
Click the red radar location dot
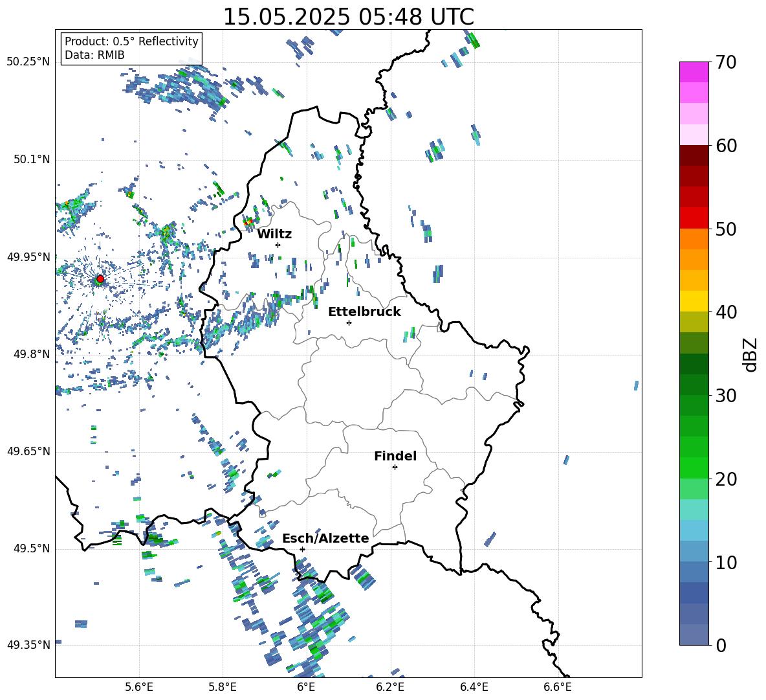point(100,279)
